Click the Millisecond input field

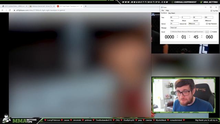[x=209, y=17]
